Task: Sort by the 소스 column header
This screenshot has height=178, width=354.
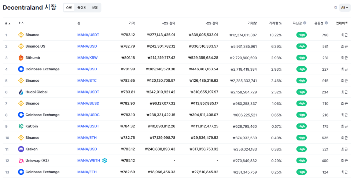Action: (x=21, y=23)
